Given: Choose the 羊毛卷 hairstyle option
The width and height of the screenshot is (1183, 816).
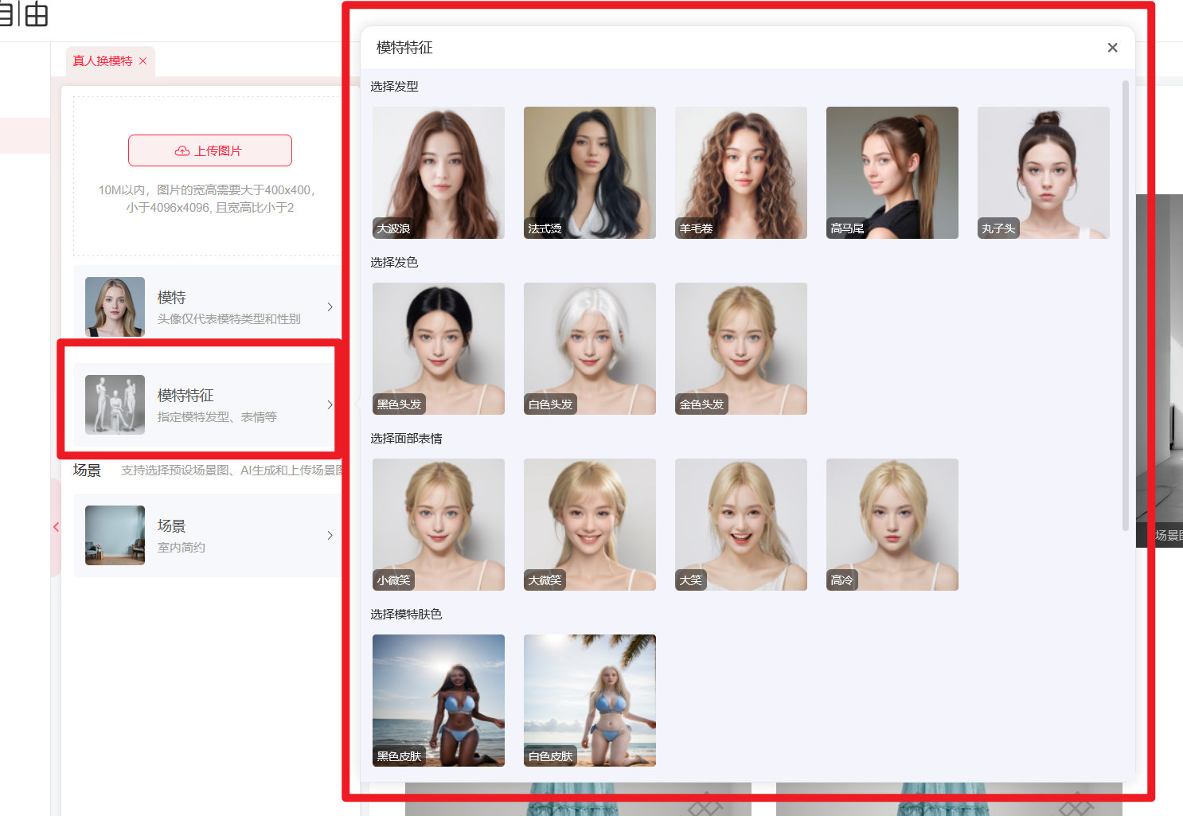Looking at the screenshot, I should point(741,173).
